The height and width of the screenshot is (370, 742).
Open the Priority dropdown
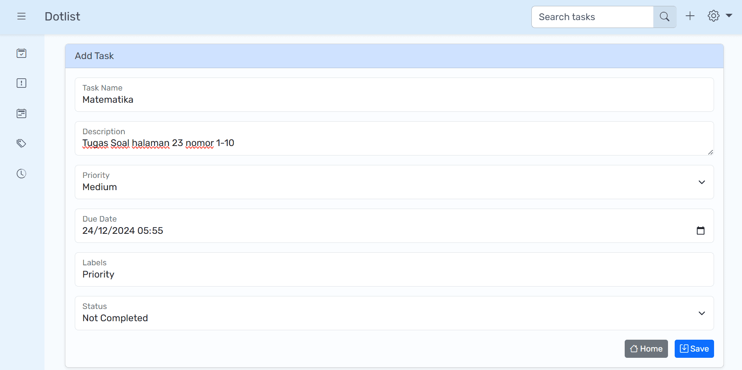click(x=394, y=182)
